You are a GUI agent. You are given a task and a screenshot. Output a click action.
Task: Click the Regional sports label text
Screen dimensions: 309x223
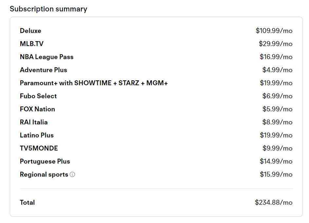pyautogui.click(x=44, y=174)
